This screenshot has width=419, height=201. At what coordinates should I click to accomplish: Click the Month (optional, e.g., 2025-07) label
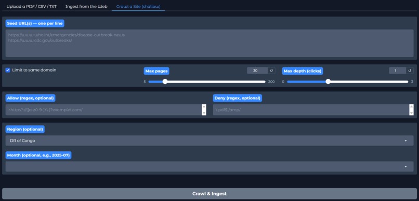(38, 155)
